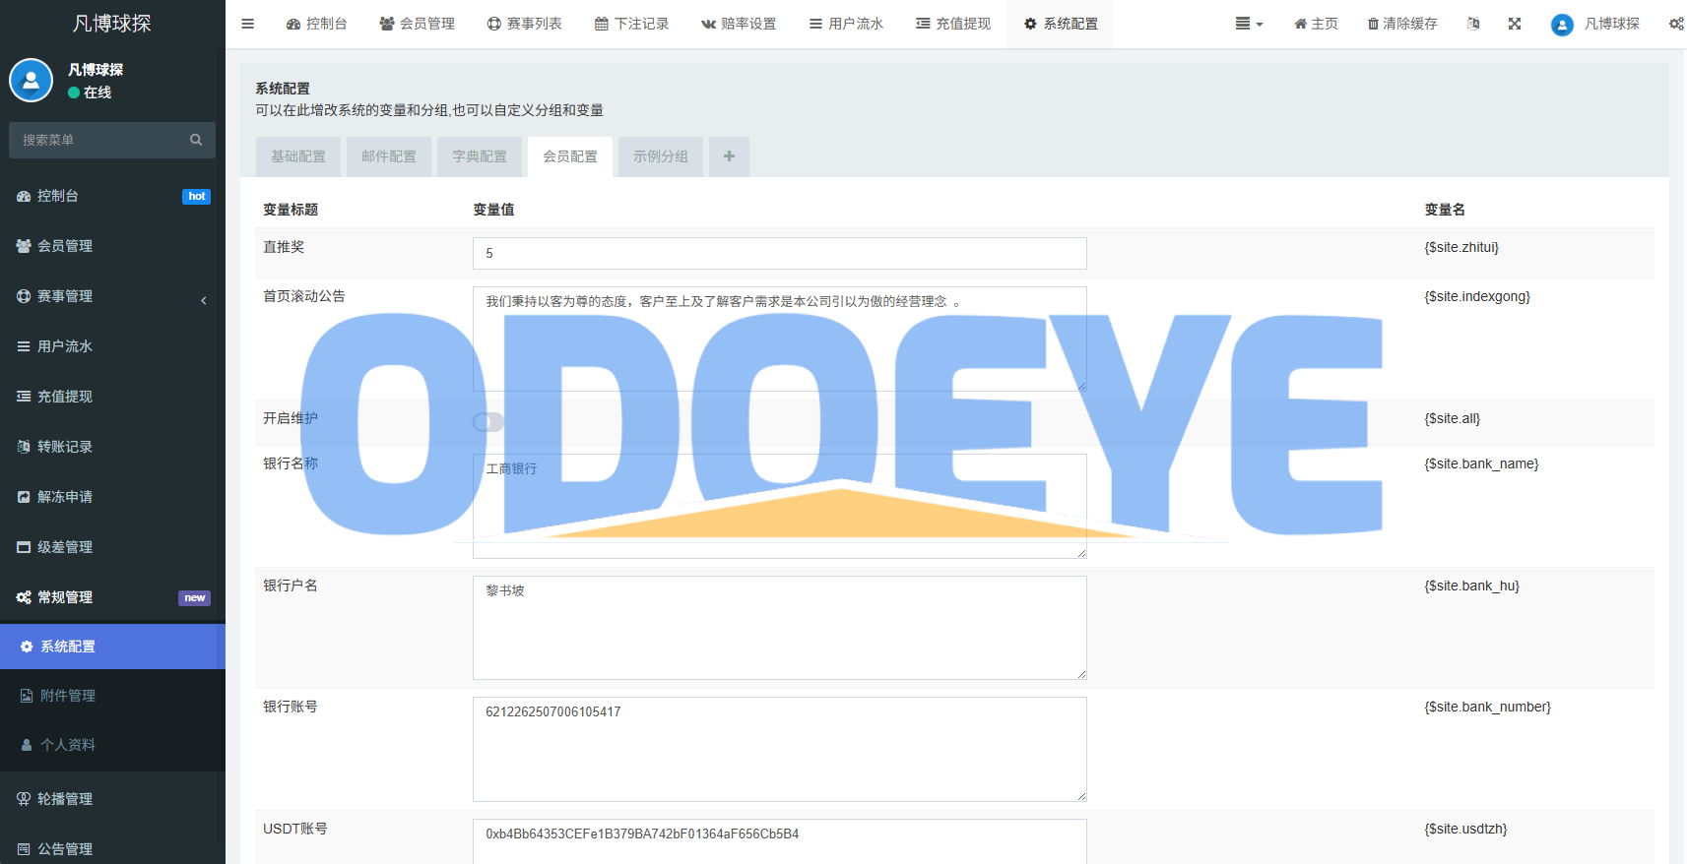Open sidebar 充值提现 entry
Screen dimensions: 1687x864
point(112,397)
